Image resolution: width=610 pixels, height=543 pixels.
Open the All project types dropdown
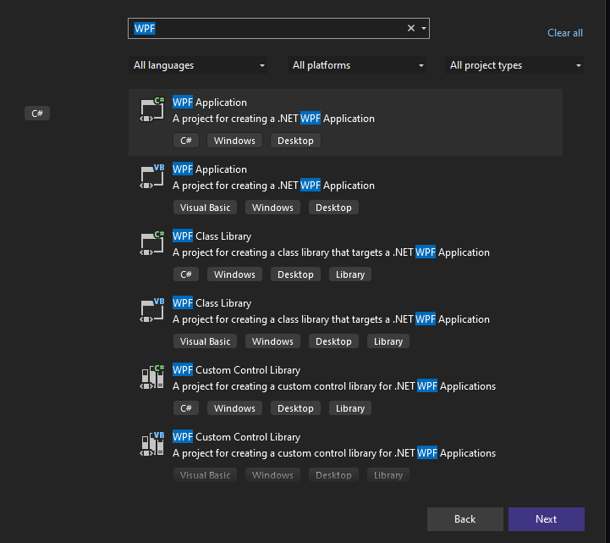[515, 65]
